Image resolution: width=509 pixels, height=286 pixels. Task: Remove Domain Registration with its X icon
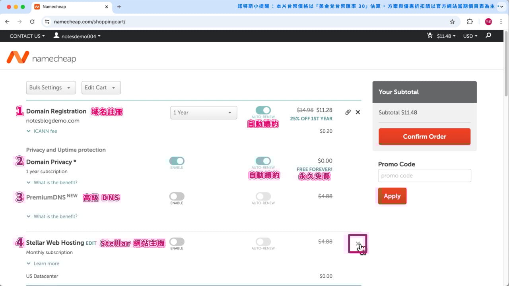click(x=357, y=112)
